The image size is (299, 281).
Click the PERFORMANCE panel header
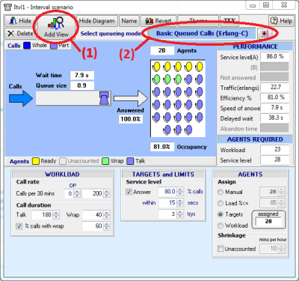tap(255, 46)
